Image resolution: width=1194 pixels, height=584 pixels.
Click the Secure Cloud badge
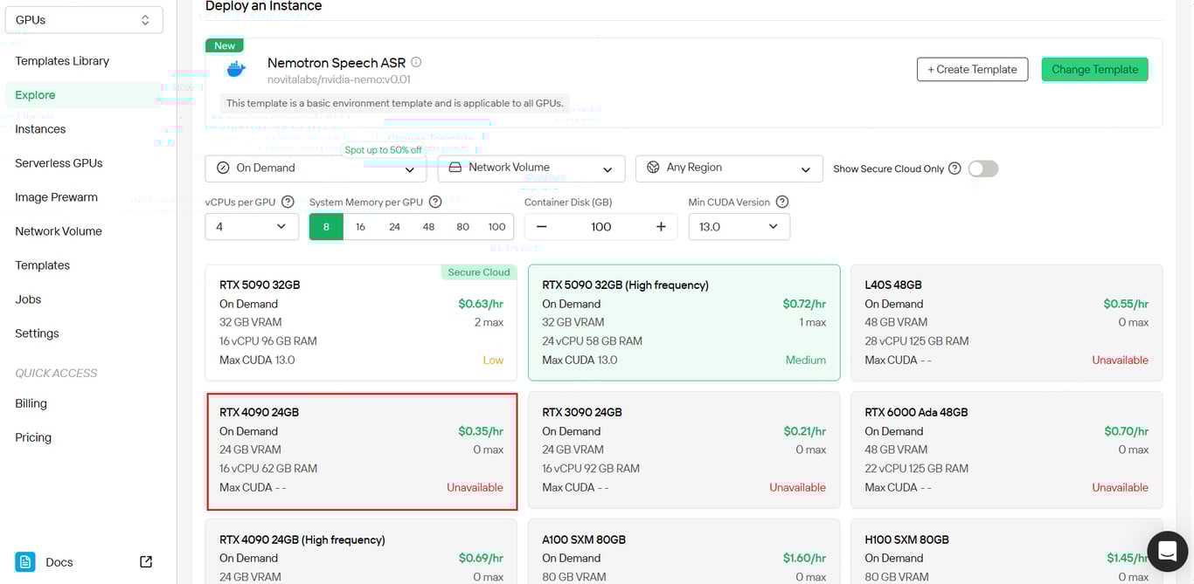(x=478, y=272)
